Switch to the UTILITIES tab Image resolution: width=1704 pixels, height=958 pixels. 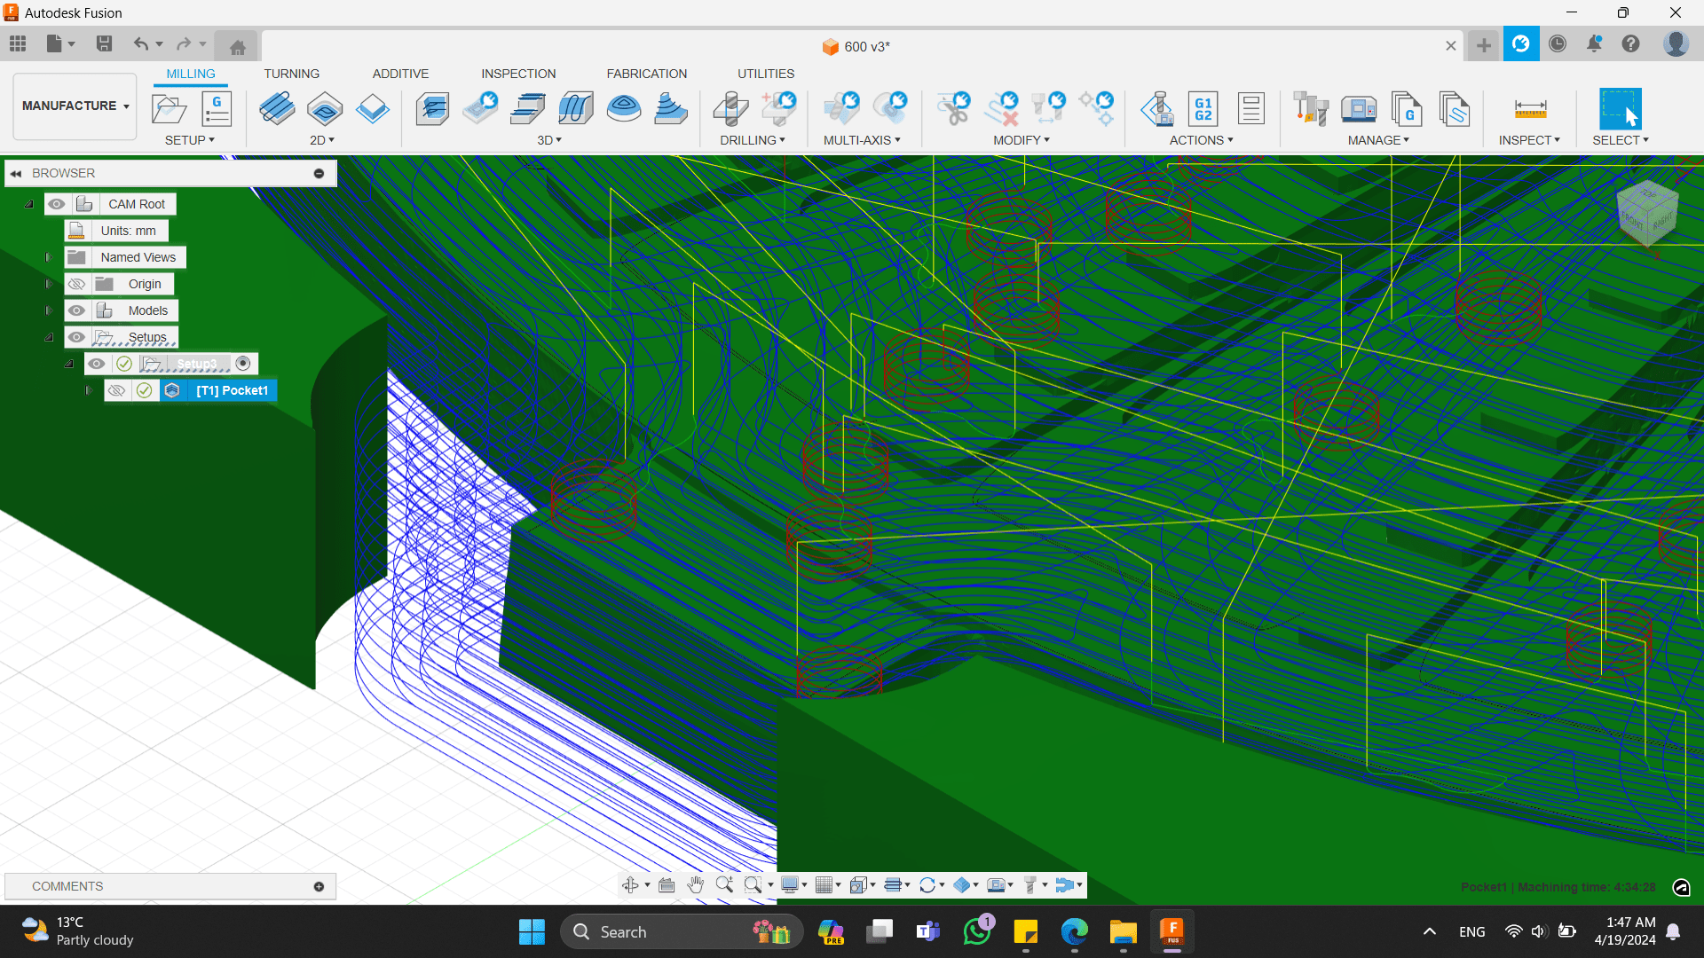(x=766, y=74)
